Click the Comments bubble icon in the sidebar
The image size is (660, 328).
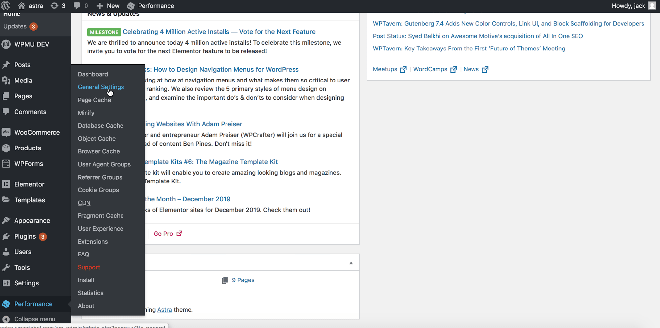click(6, 112)
